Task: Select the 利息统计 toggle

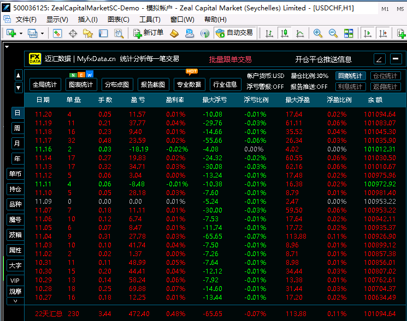Action: [x=350, y=87]
